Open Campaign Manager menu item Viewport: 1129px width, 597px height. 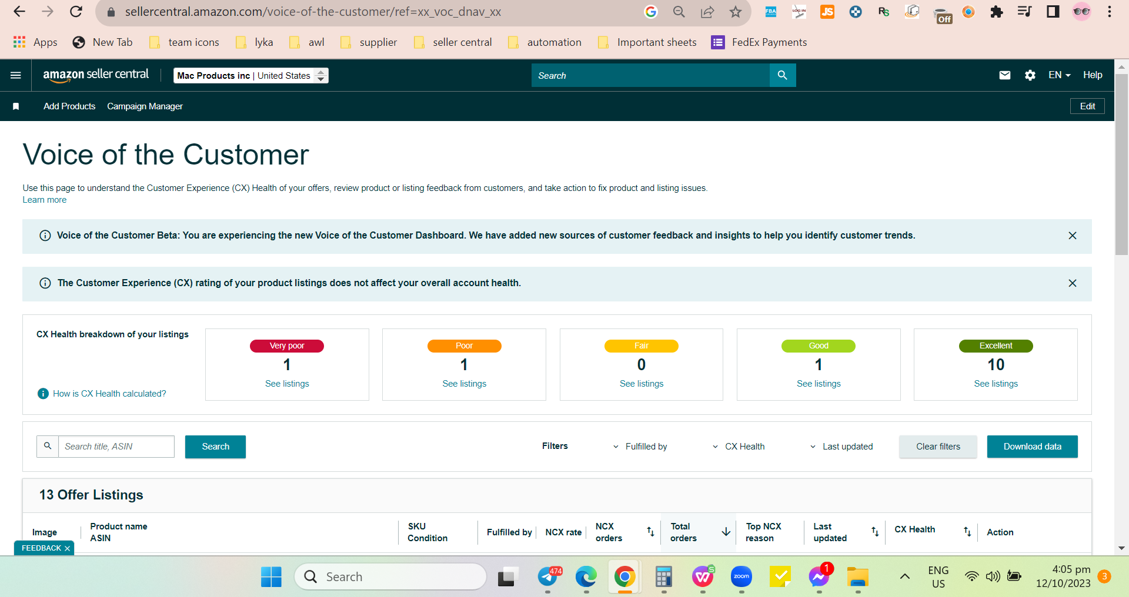145,106
